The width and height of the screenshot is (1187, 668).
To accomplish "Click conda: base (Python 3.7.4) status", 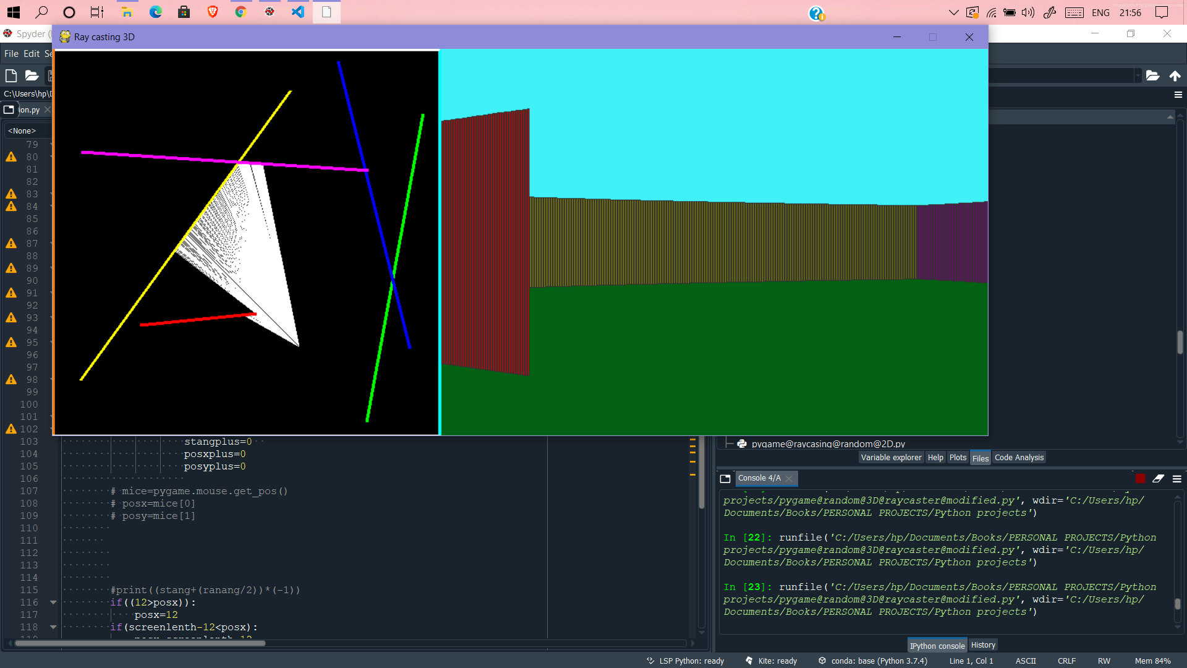I will [x=873, y=661].
